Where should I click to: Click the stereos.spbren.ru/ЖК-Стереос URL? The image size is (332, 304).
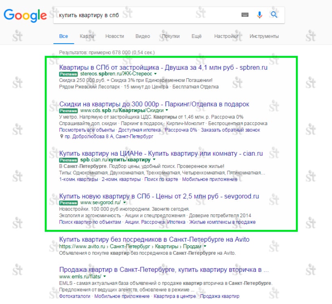point(116,74)
